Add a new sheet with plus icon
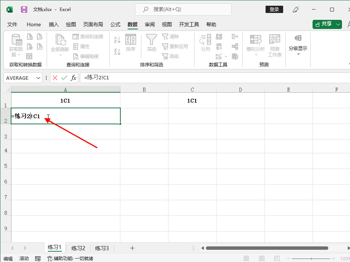The width and height of the screenshot is (350, 262). point(132,248)
